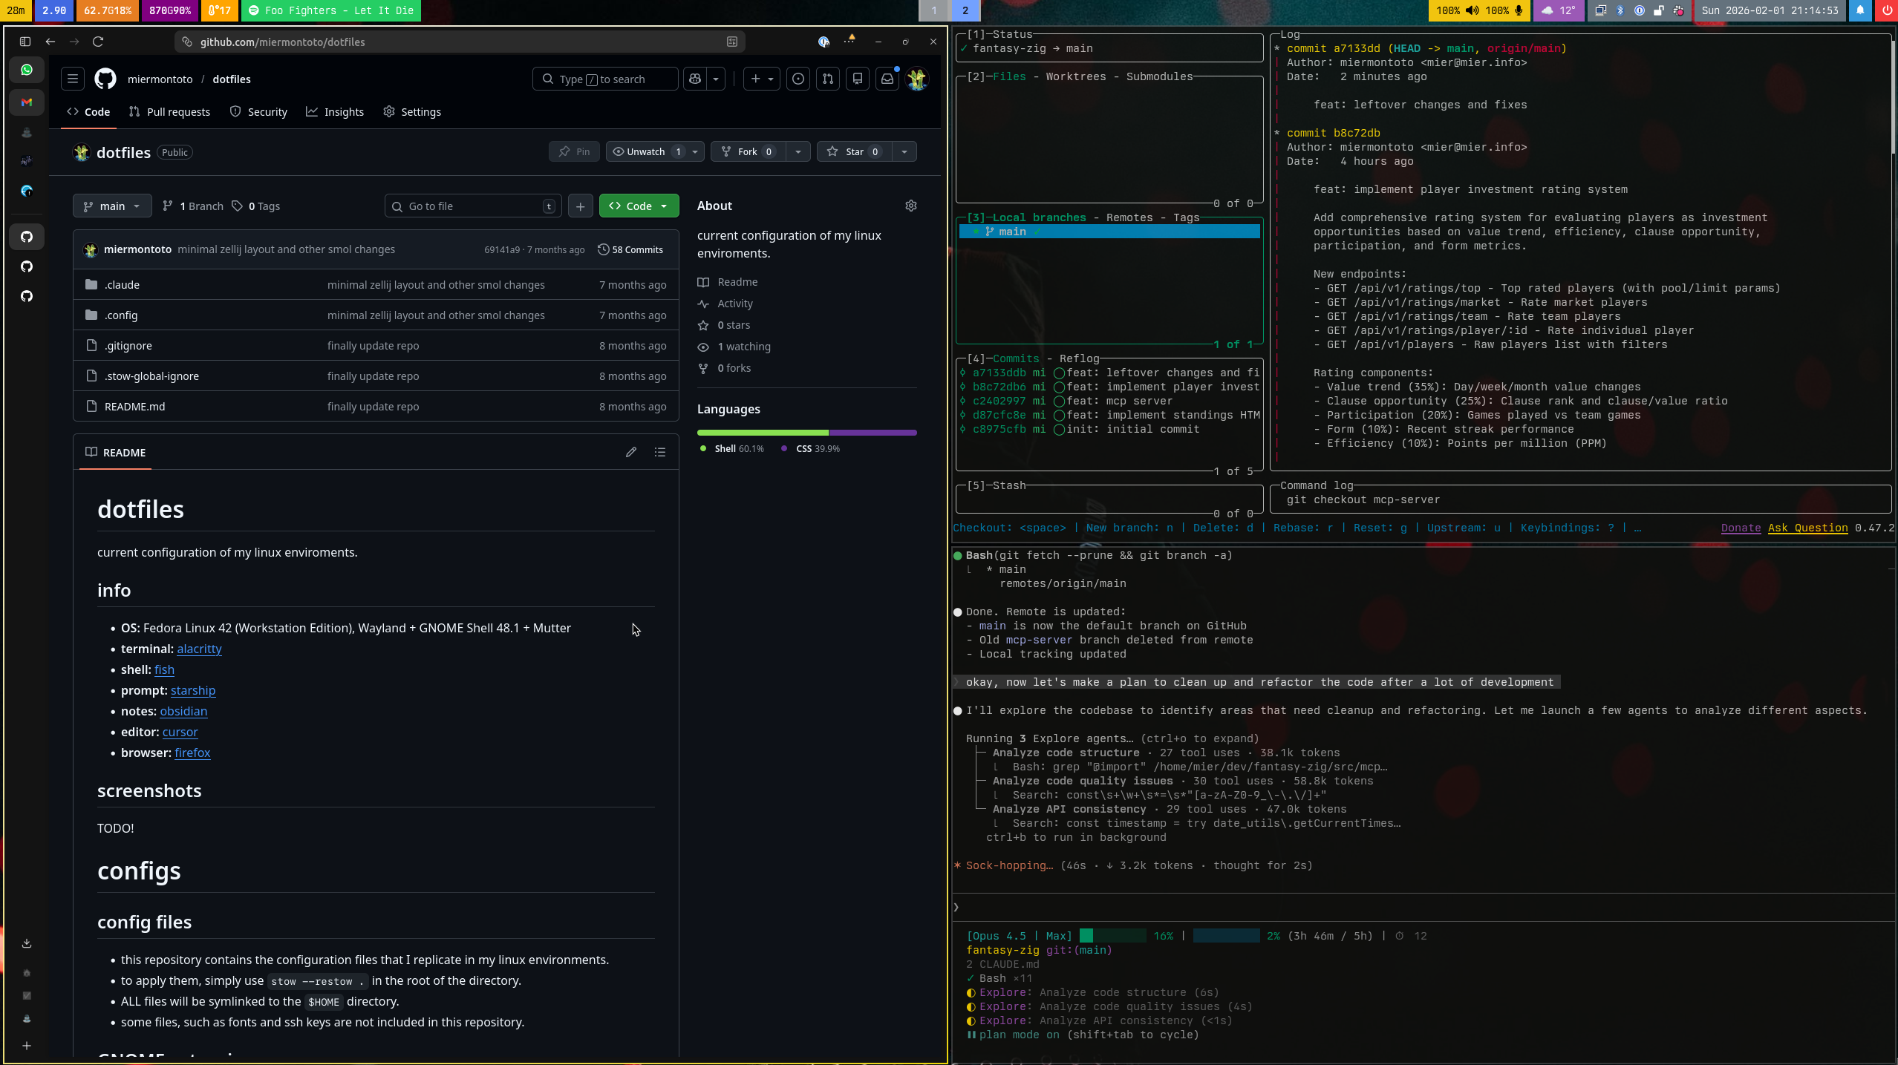Open Gmail in the browser sidebar

click(x=27, y=102)
